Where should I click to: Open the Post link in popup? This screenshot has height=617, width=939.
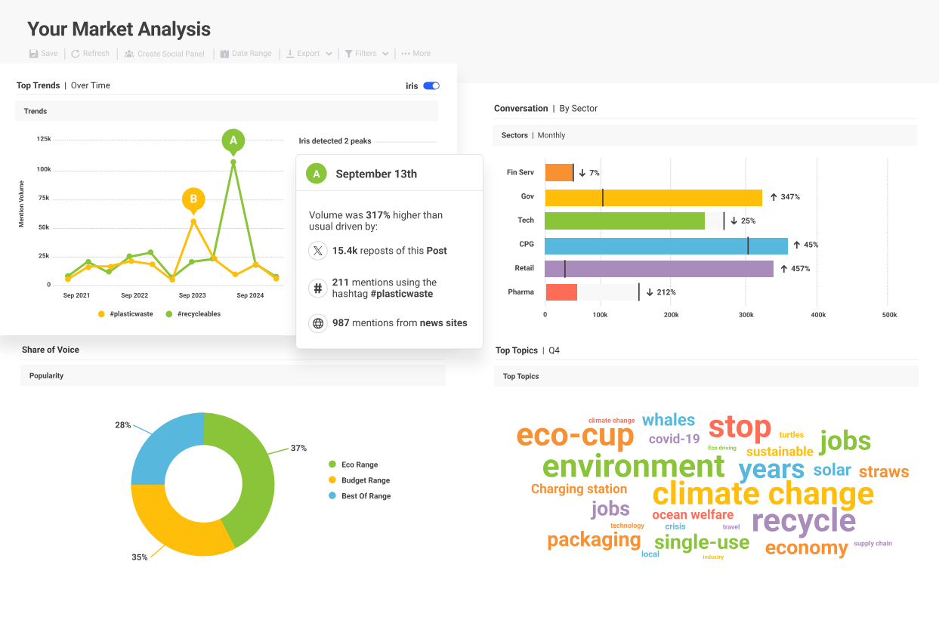(436, 251)
